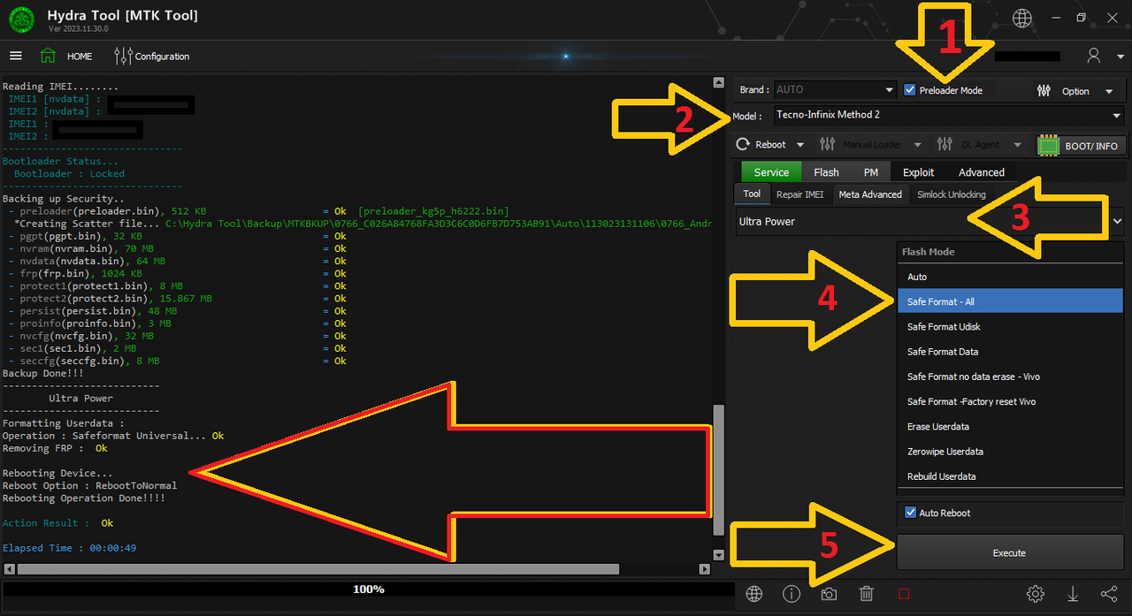Click log scrollbar up arrow
Screen dimensions: 1132x616
point(718,83)
